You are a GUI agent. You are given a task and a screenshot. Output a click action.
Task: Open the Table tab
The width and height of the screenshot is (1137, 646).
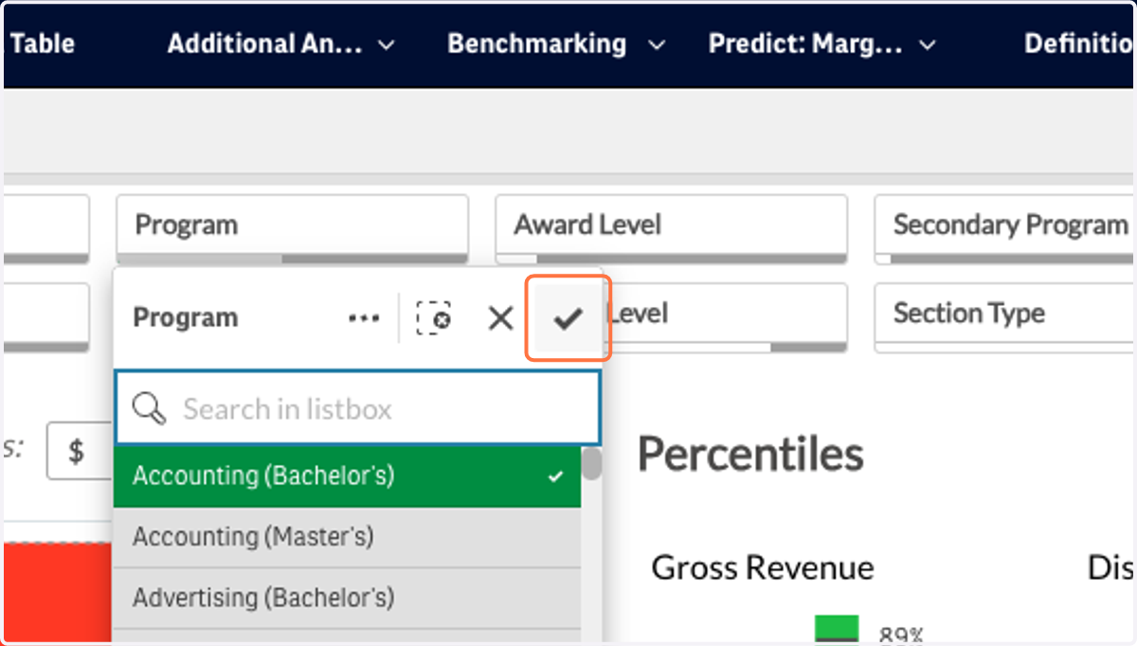42,45
